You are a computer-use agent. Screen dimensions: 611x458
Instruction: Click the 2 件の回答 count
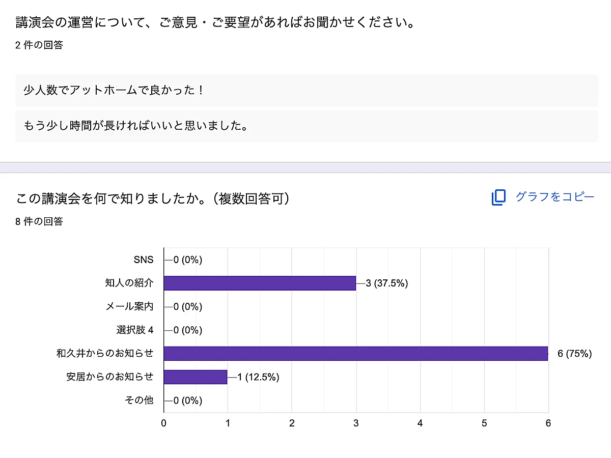tap(39, 45)
